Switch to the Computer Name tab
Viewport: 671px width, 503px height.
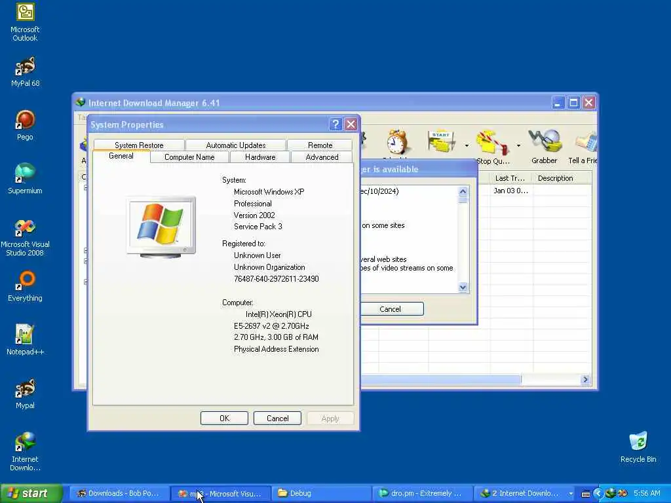[189, 157]
